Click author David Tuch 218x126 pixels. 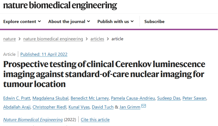pyautogui.click(x=103, y=107)
